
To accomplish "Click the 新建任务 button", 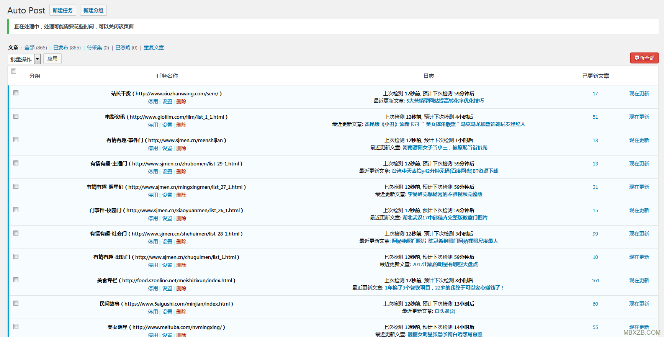I will (63, 10).
